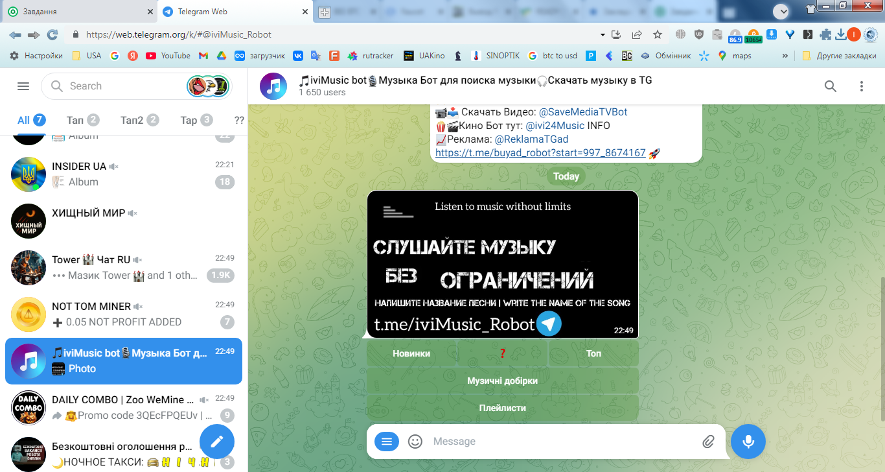
Task: Close the Завдання browser tab
Action: tap(150, 12)
